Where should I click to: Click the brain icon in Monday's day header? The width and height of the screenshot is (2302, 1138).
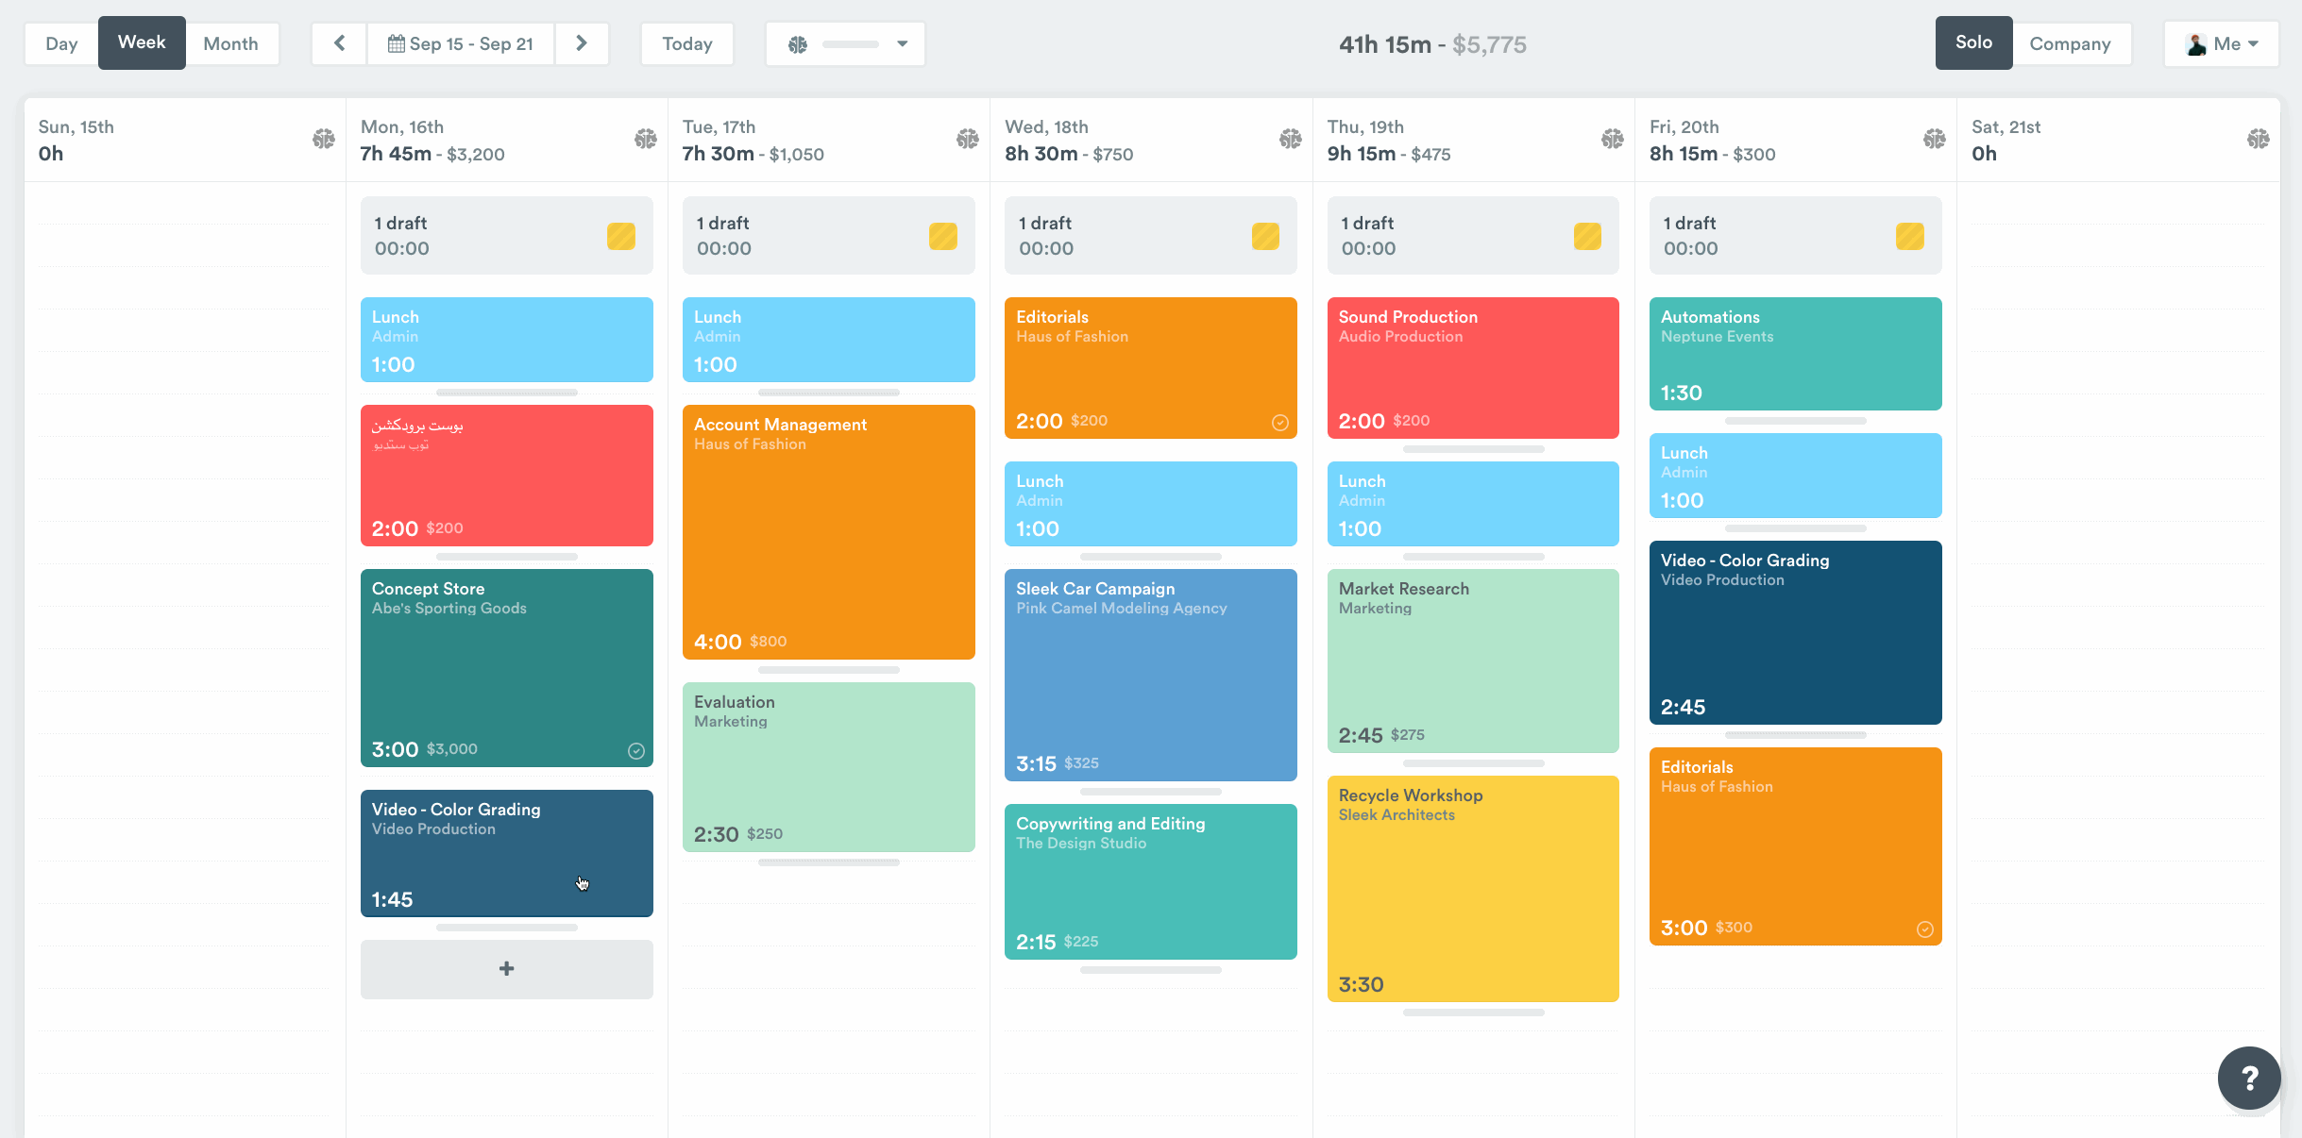pyautogui.click(x=647, y=138)
